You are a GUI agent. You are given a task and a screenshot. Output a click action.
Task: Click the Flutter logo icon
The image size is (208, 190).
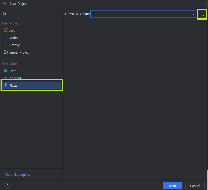(6, 85)
